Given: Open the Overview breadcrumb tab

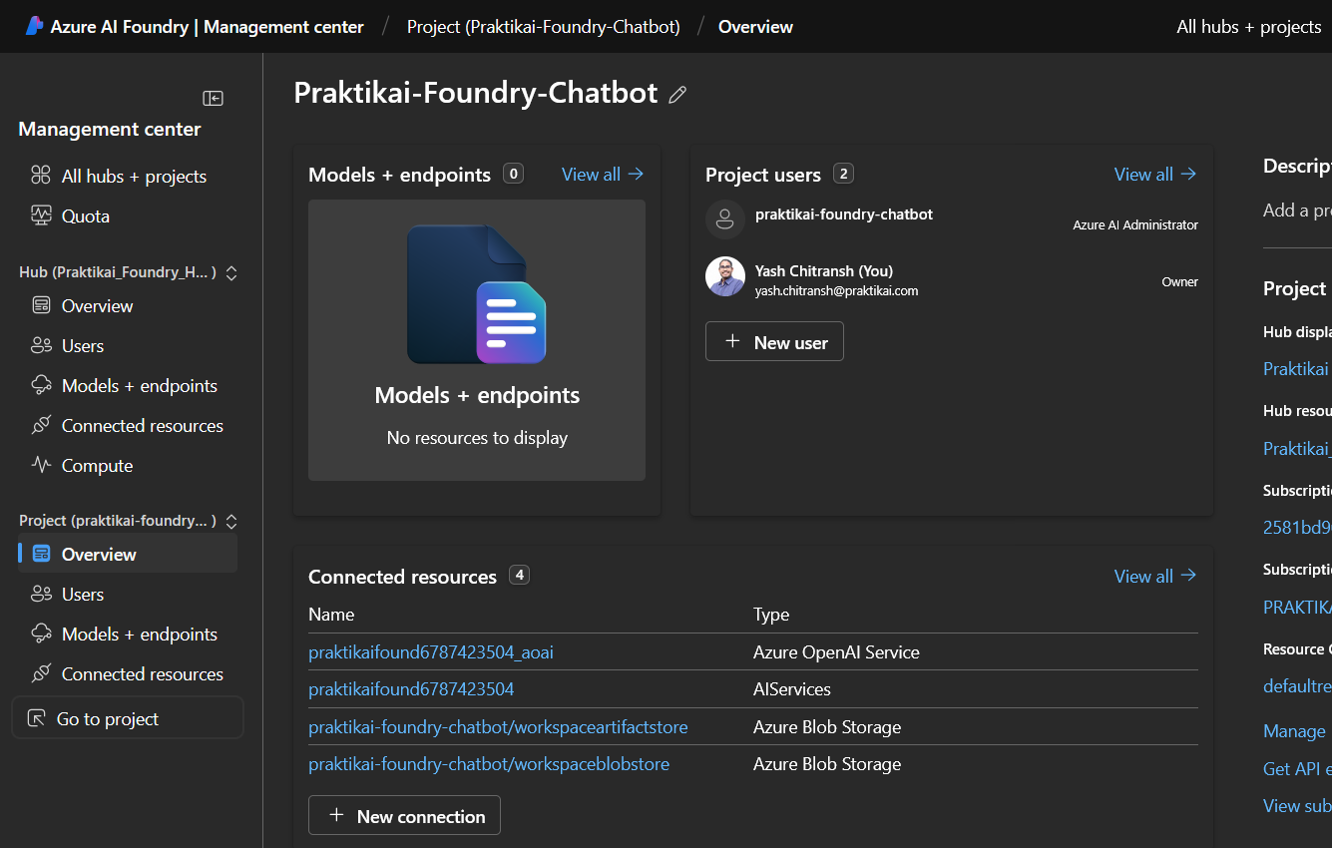Looking at the screenshot, I should pyautogui.click(x=755, y=26).
